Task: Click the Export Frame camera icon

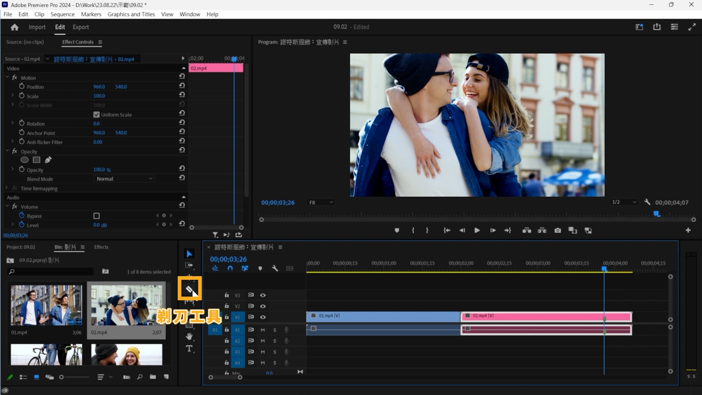Action: pyautogui.click(x=558, y=230)
